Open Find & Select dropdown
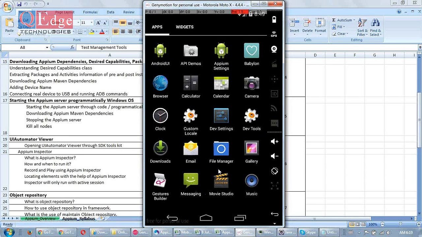 (375, 27)
